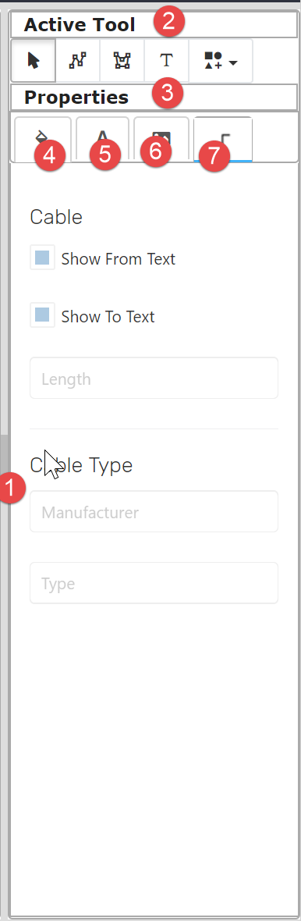
Task: Focus the cable Type input field
Action: [x=154, y=583]
